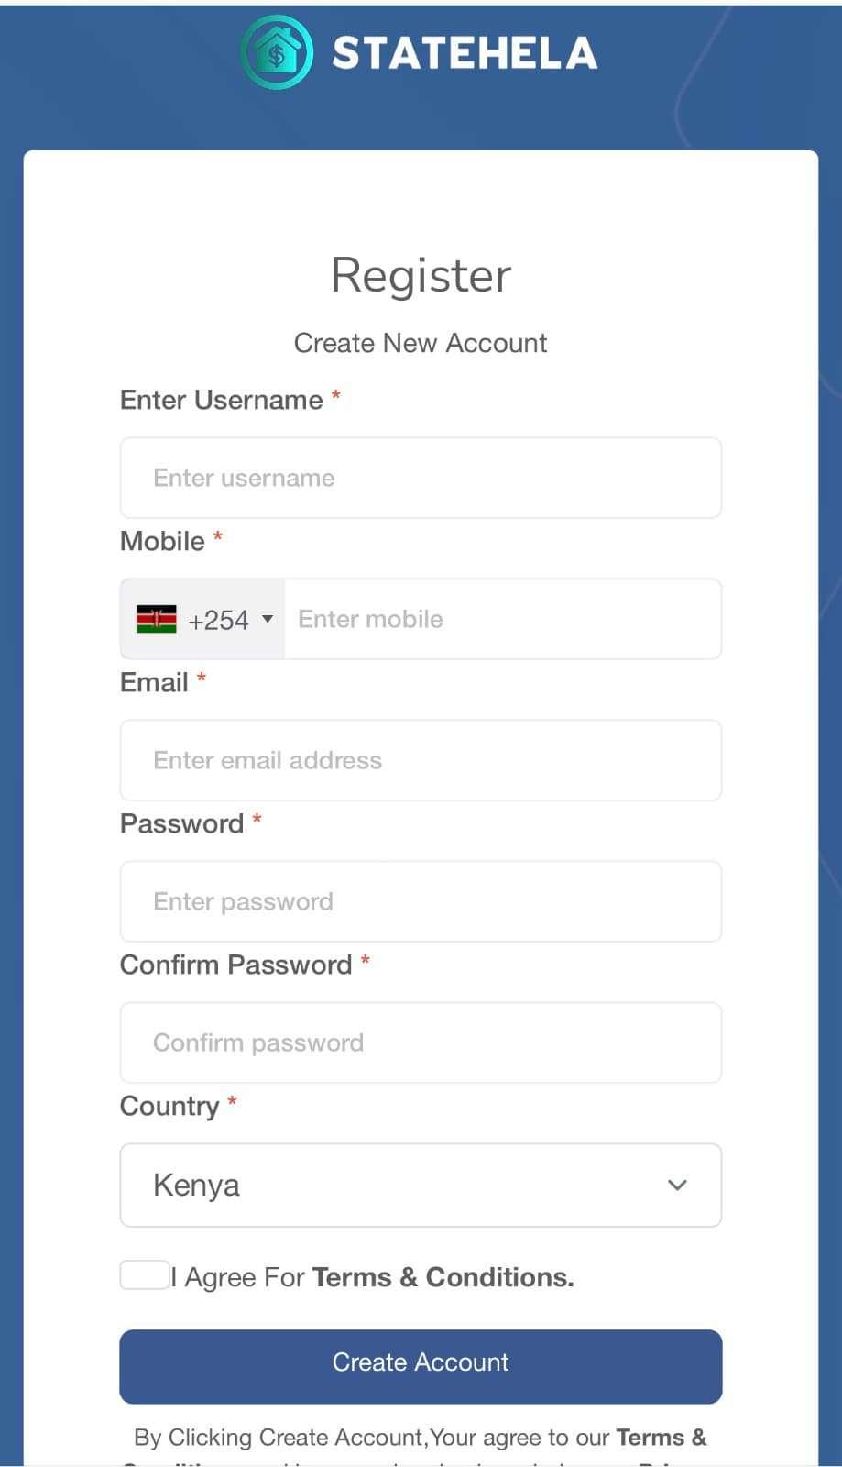
Task: Click the Kenya flag icon
Action: coord(157,620)
